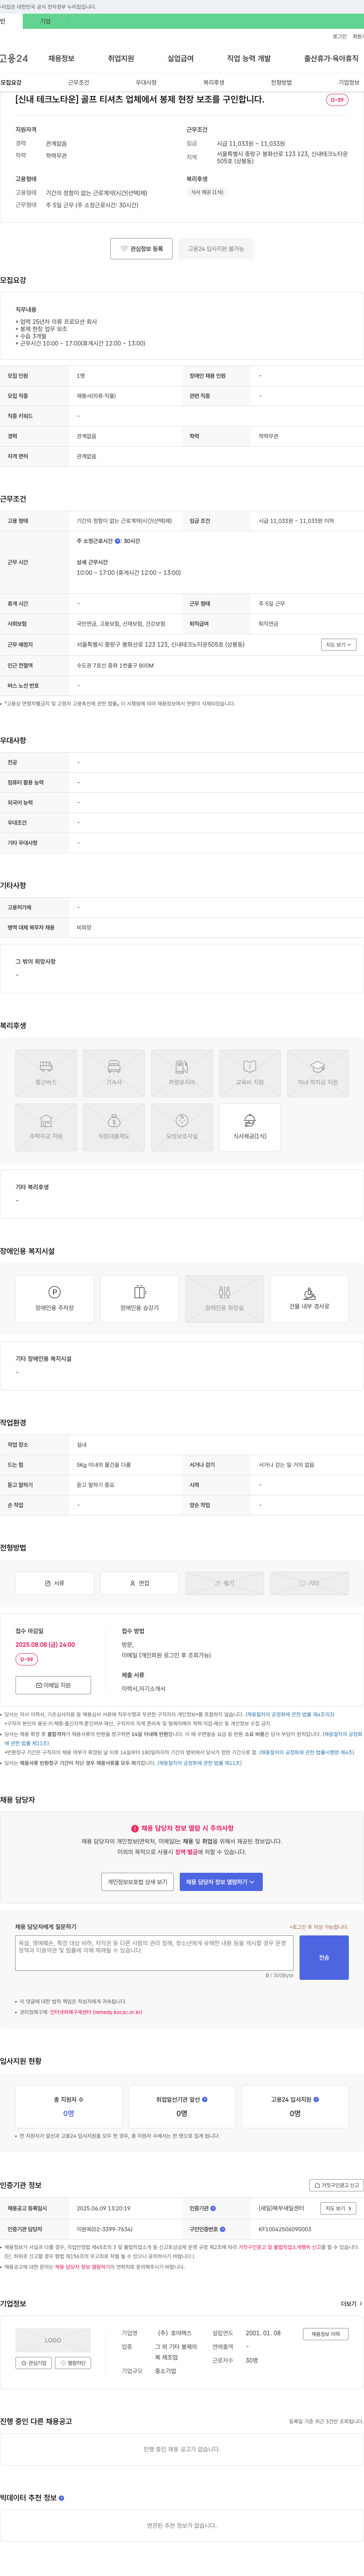The width and height of the screenshot is (364, 2576).
Task: Click the 거짓구인광고 신고 button
Action: point(335,2185)
